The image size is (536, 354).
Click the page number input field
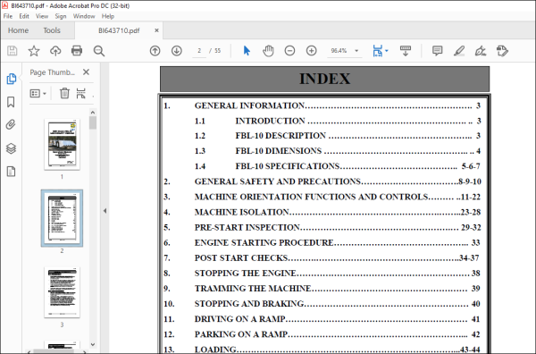(199, 51)
